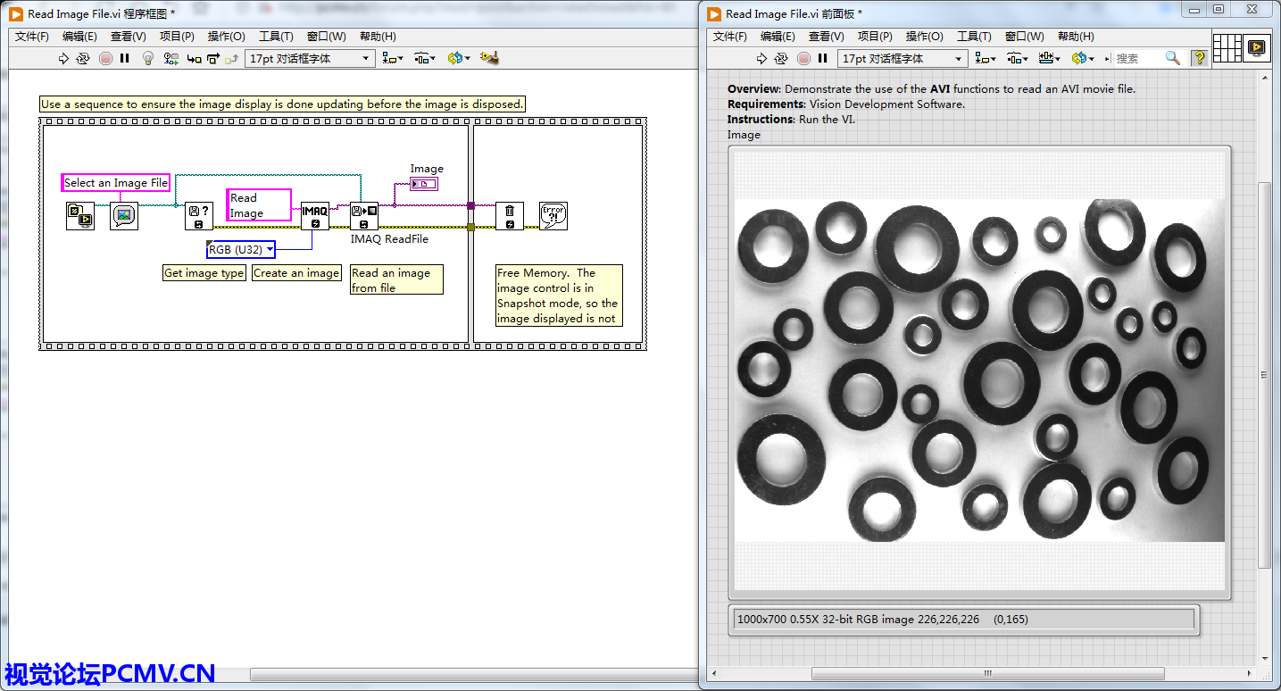Click Highlight Execution light bulb icon
Viewport: 1281px width, 691px height.
(149, 59)
